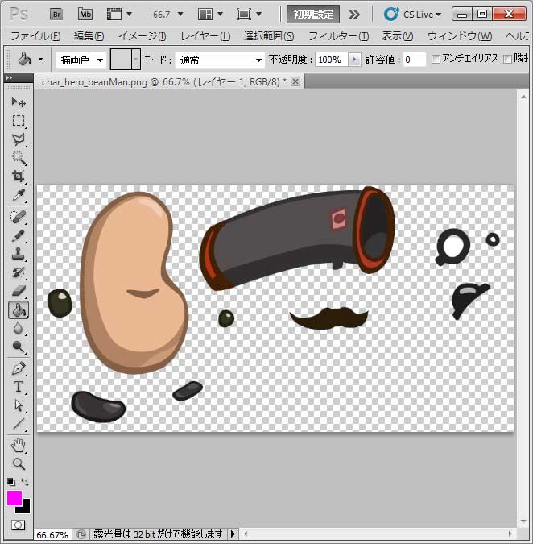The height and width of the screenshot is (544, 533).
Task: Launch Adobe Bridge
Action: coord(56,15)
